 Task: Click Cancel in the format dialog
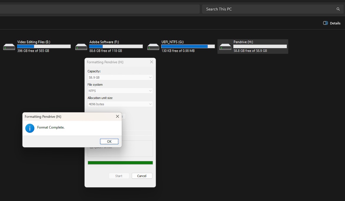pos(142,176)
